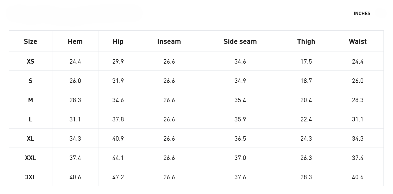Click the 22.4 thigh value for L
This screenshot has width=393, height=194.
point(306,119)
